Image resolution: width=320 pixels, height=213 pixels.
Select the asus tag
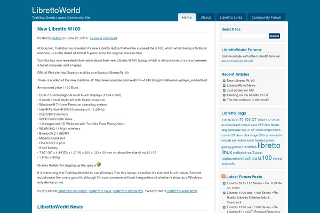[x=254, y=125]
